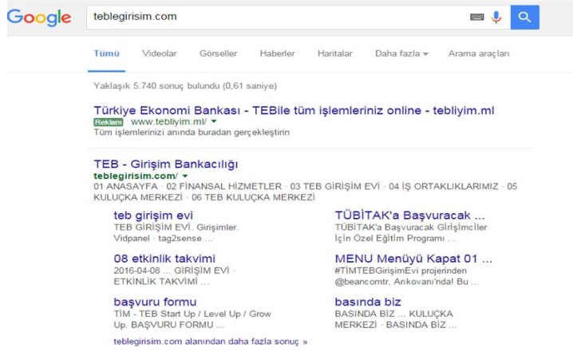Open the on-screen keyboard icon
The width and height of the screenshot is (573, 360).
[477, 17]
